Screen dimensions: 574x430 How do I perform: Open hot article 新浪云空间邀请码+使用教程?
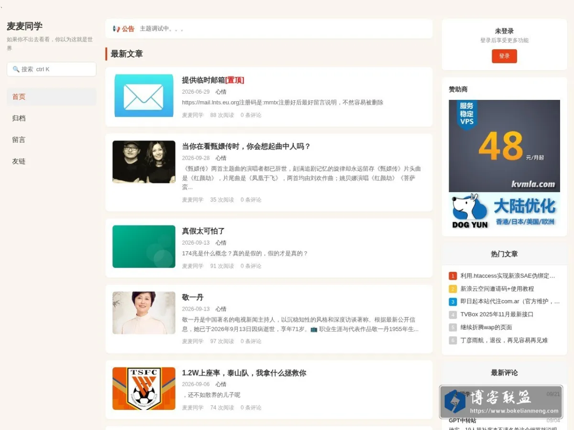tap(497, 289)
